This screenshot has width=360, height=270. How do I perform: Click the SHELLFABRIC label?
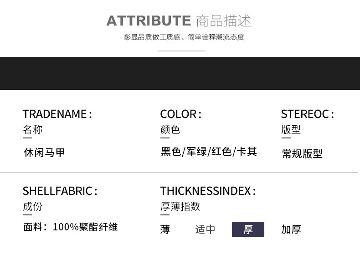point(60,191)
